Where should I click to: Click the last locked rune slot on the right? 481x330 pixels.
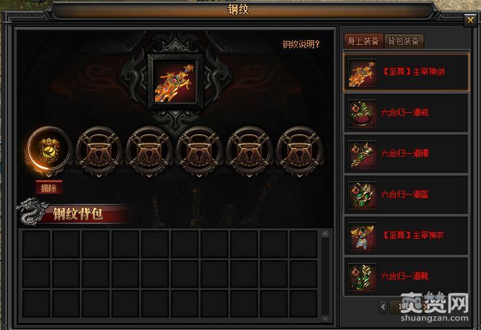(x=300, y=151)
